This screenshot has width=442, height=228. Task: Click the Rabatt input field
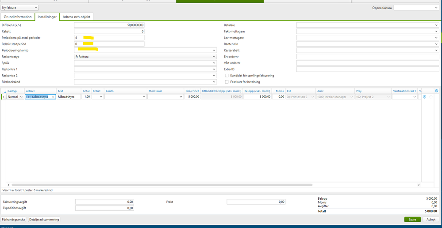(x=109, y=31)
